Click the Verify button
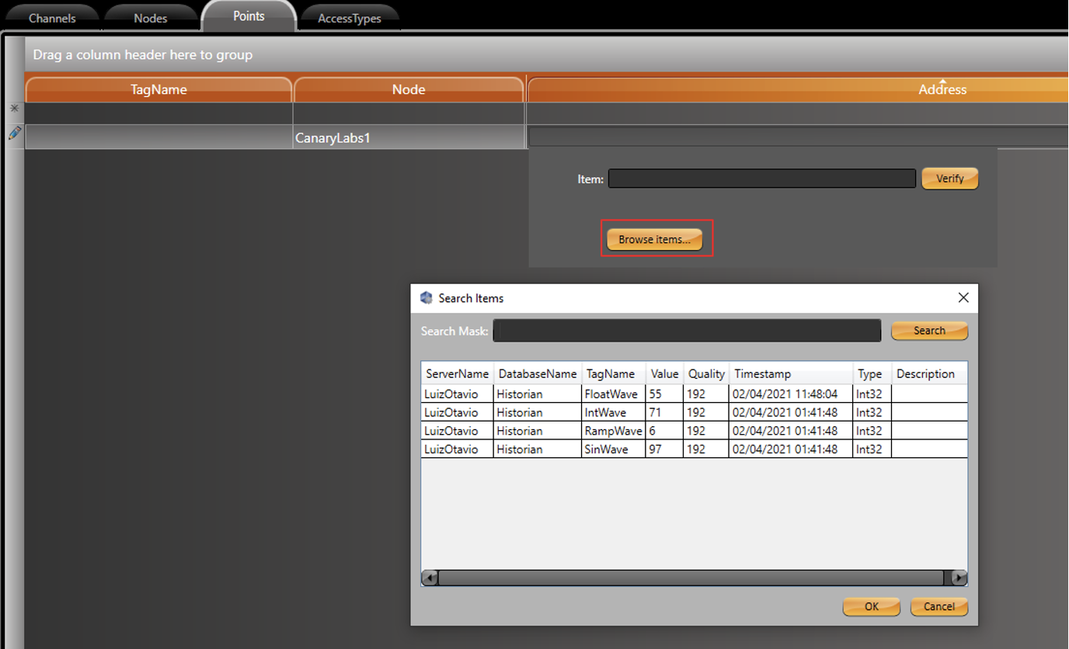Viewport: 1069px width, 649px height. pyautogui.click(x=949, y=179)
